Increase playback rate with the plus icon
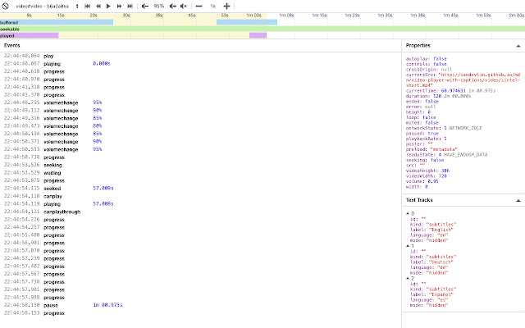Image resolution: width=525 pixels, height=328 pixels. pos(227,6)
